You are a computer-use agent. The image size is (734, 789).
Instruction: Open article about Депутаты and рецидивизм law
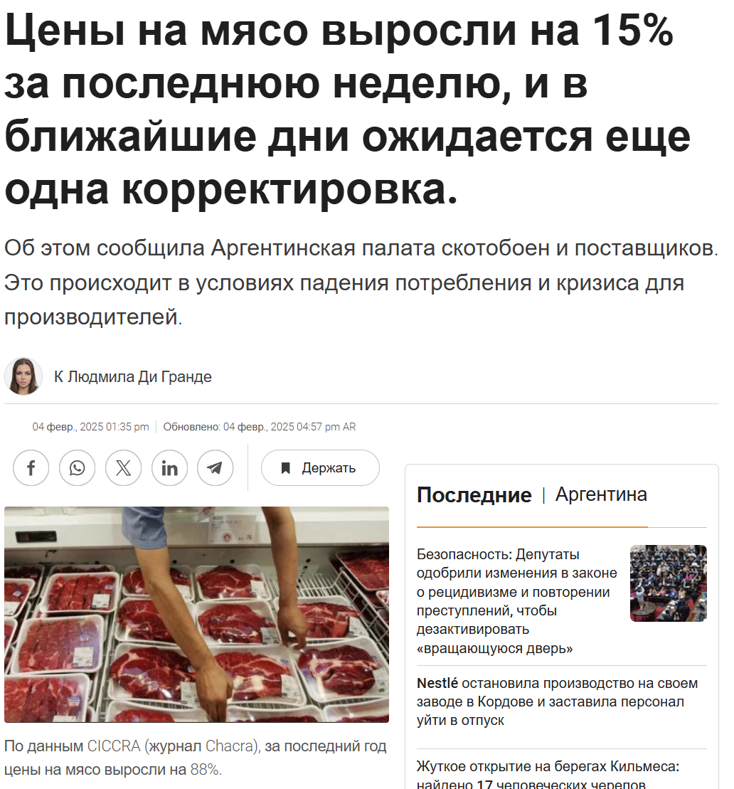tap(516, 601)
